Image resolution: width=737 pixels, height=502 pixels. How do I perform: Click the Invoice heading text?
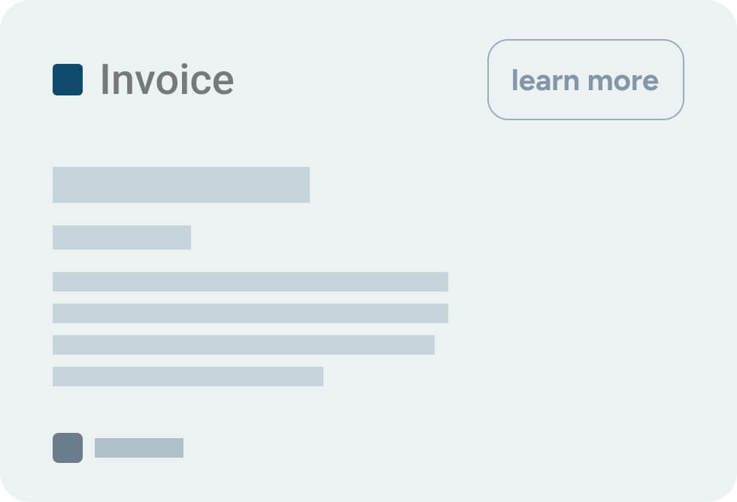167,80
